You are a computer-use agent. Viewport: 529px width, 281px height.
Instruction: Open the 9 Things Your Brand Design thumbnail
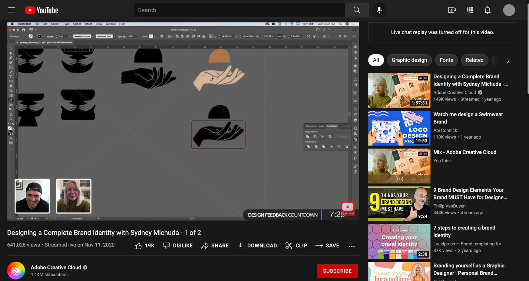[399, 204]
